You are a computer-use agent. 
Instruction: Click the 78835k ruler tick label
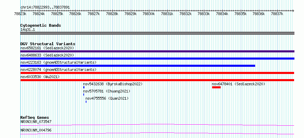(x=241, y=14)
